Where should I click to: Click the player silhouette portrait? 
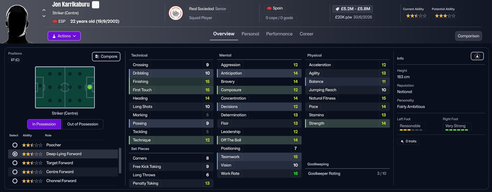(17, 24)
